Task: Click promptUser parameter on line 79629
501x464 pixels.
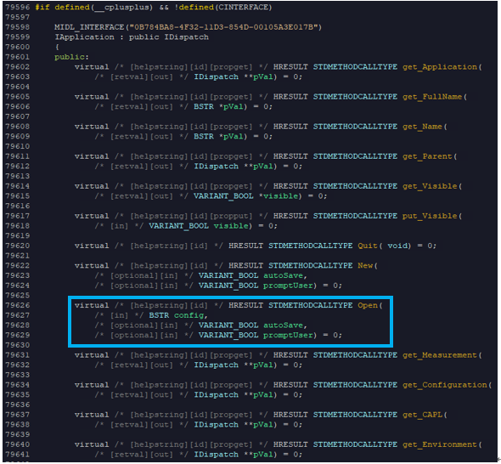Action: [288, 335]
